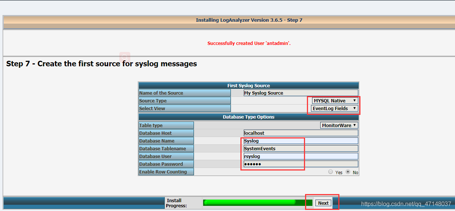455x211 pixels.
Task: Click the 'First Syslog Source' section header
Action: (249, 85)
